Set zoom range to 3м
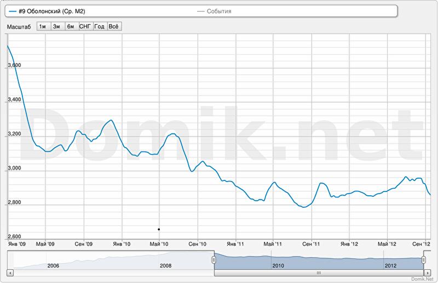The height and width of the screenshot is (283, 438). pos(56,26)
